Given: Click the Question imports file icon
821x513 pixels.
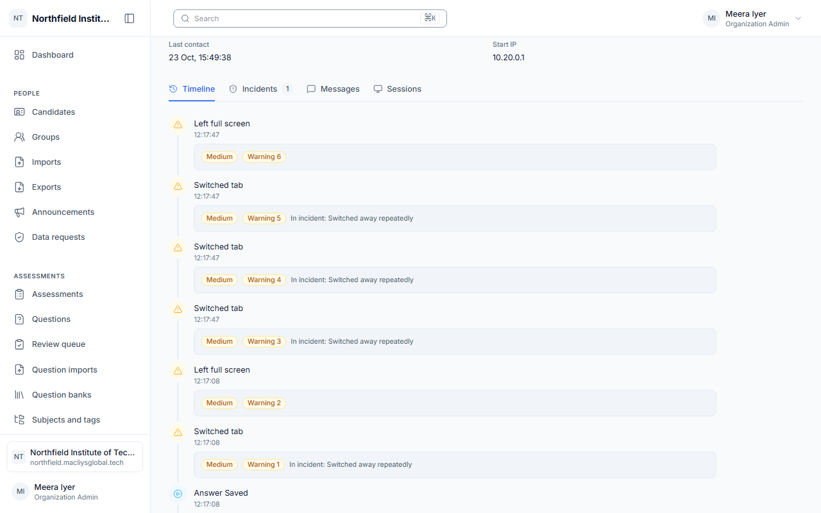Looking at the screenshot, I should (19, 370).
